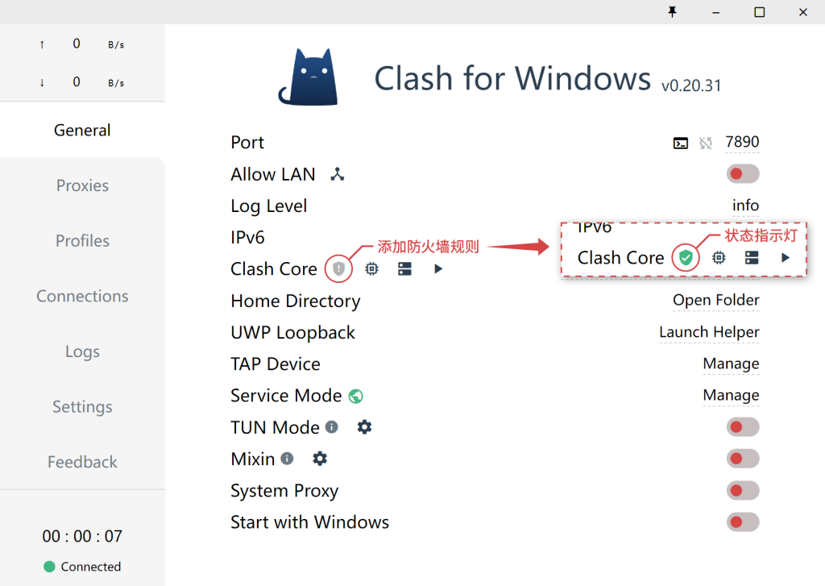Click the network icon beside Allow LAN
This screenshot has width=825, height=586.
pos(338,174)
